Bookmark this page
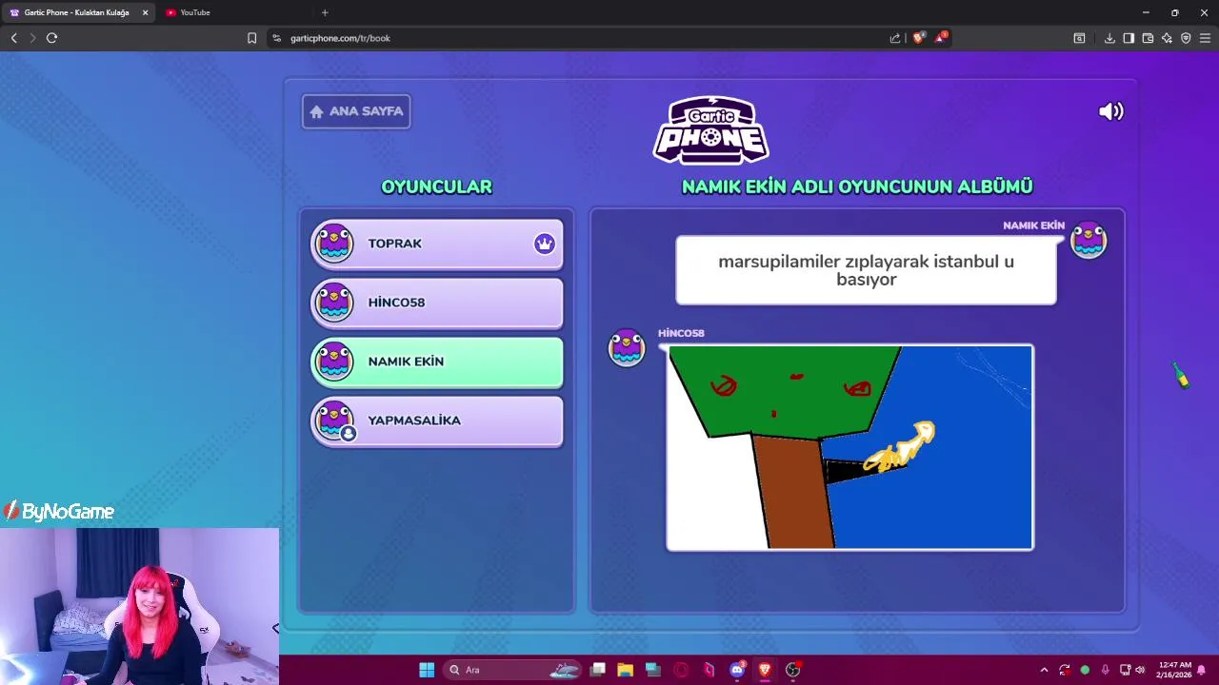 point(251,38)
